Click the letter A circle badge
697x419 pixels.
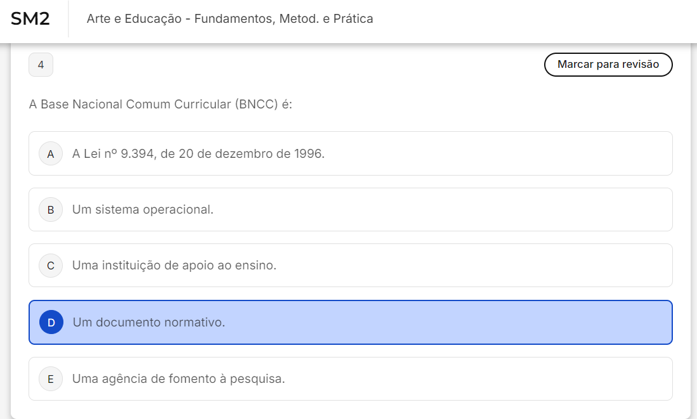tap(51, 153)
